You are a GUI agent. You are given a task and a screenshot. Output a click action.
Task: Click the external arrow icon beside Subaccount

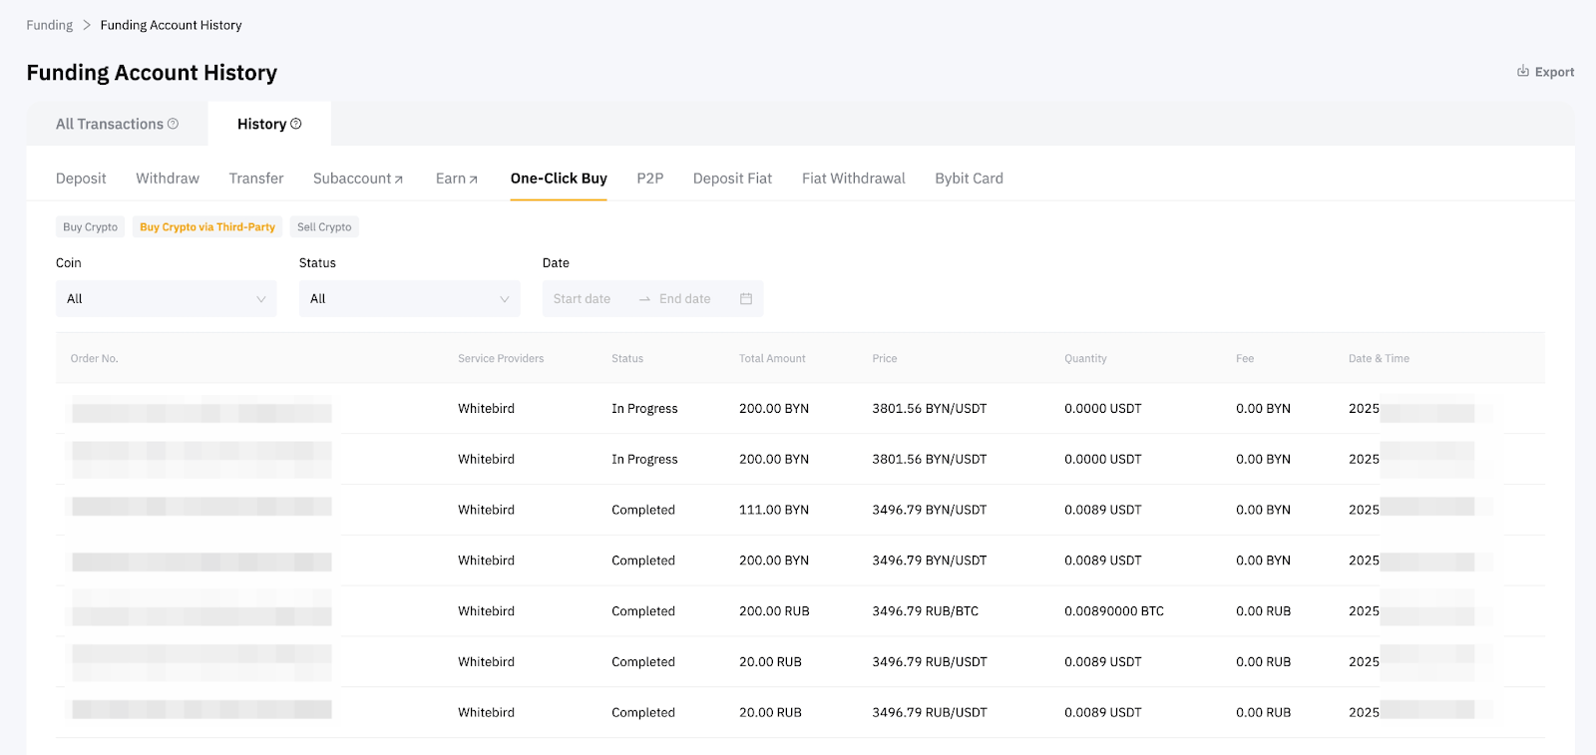point(399,180)
